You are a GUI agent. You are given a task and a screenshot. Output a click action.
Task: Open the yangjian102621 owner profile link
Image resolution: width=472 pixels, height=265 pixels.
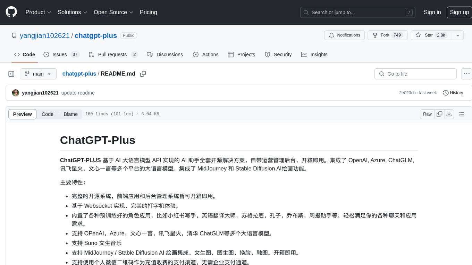[45, 35]
